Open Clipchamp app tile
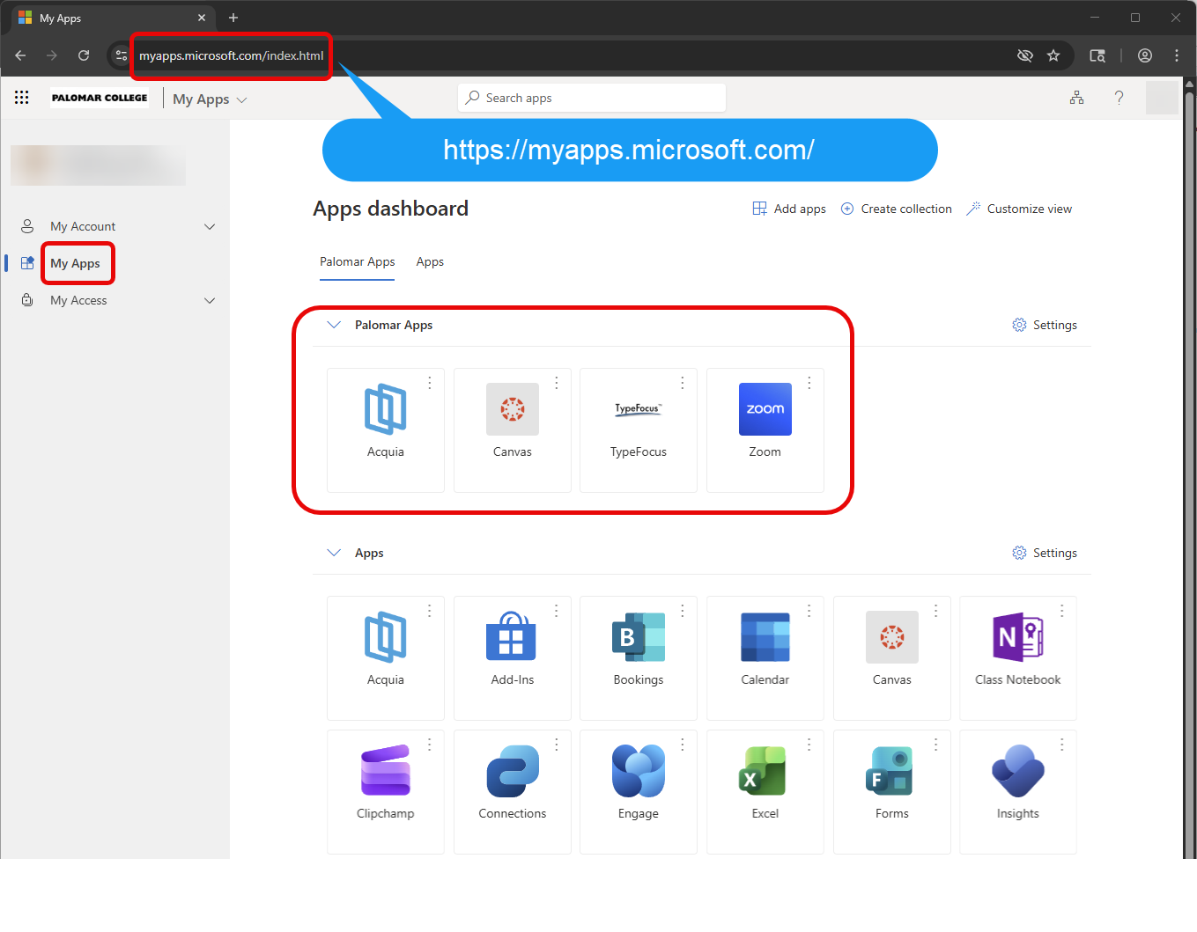Viewport: 1197px width, 932px height. point(385,782)
